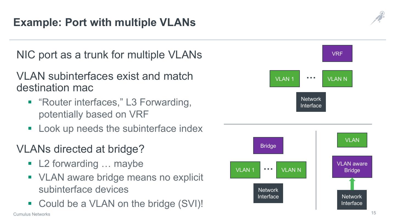Select the VLAN aware Bridge box
The height and width of the screenshot is (222, 395).
(x=352, y=167)
